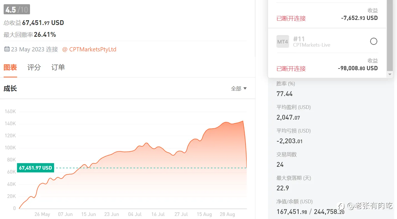
Task: Click the account list scrollbar thumb
Action: (x=390, y=35)
